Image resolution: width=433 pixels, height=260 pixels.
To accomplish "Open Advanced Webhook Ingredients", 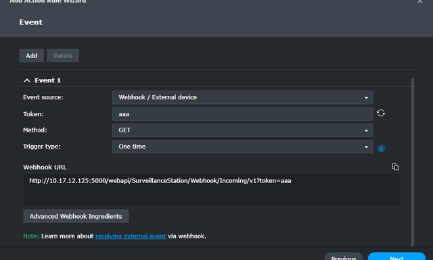I will pos(76,216).
